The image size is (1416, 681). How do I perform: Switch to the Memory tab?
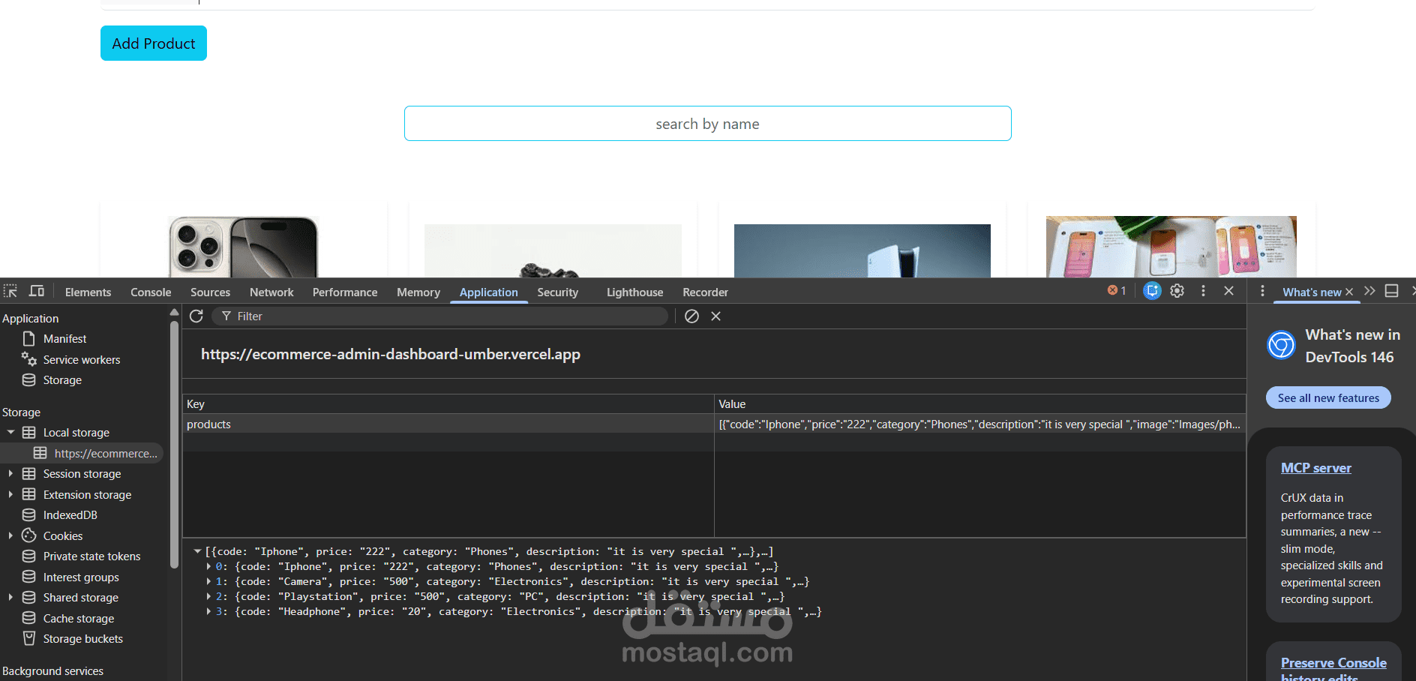pyautogui.click(x=418, y=292)
